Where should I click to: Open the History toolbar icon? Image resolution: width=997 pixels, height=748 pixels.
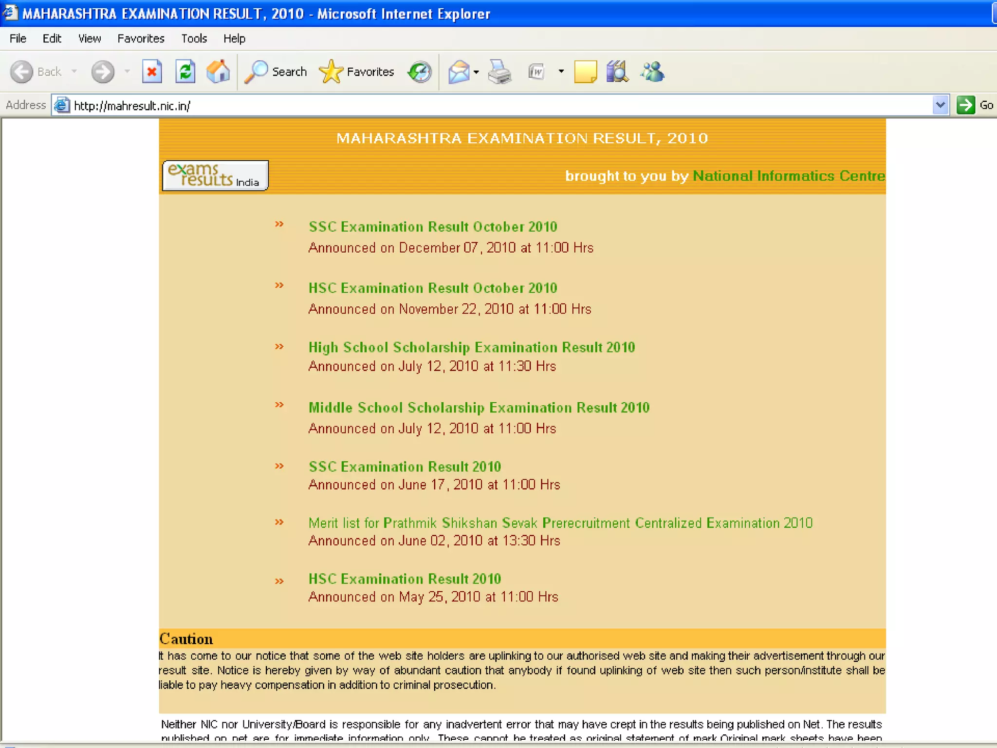click(420, 72)
